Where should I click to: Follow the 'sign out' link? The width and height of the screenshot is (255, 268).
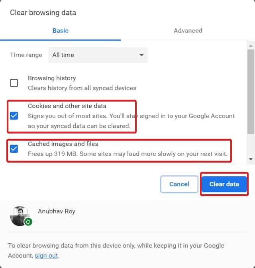(46, 256)
